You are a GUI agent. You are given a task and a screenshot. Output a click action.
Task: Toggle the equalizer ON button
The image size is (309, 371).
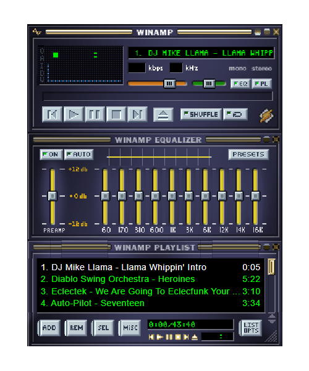(x=51, y=155)
